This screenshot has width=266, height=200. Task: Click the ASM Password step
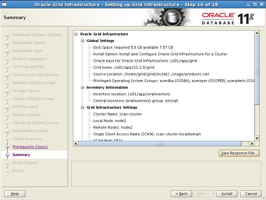(x=25, y=107)
